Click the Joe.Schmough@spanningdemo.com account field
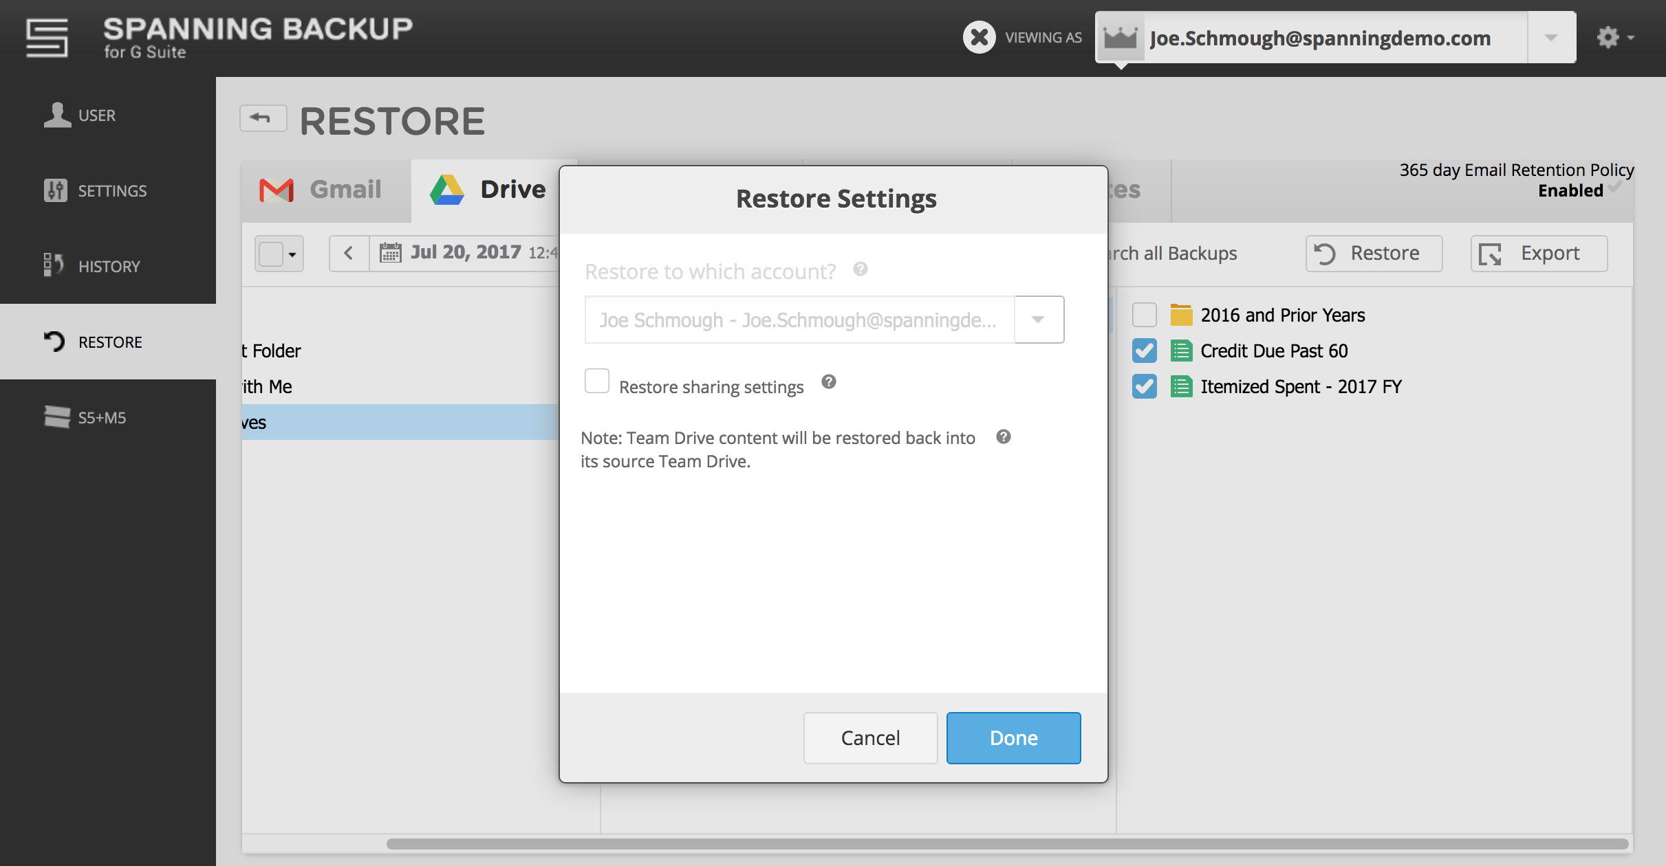The width and height of the screenshot is (1666, 866). click(x=1320, y=38)
